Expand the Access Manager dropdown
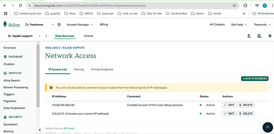 pos(80,25)
